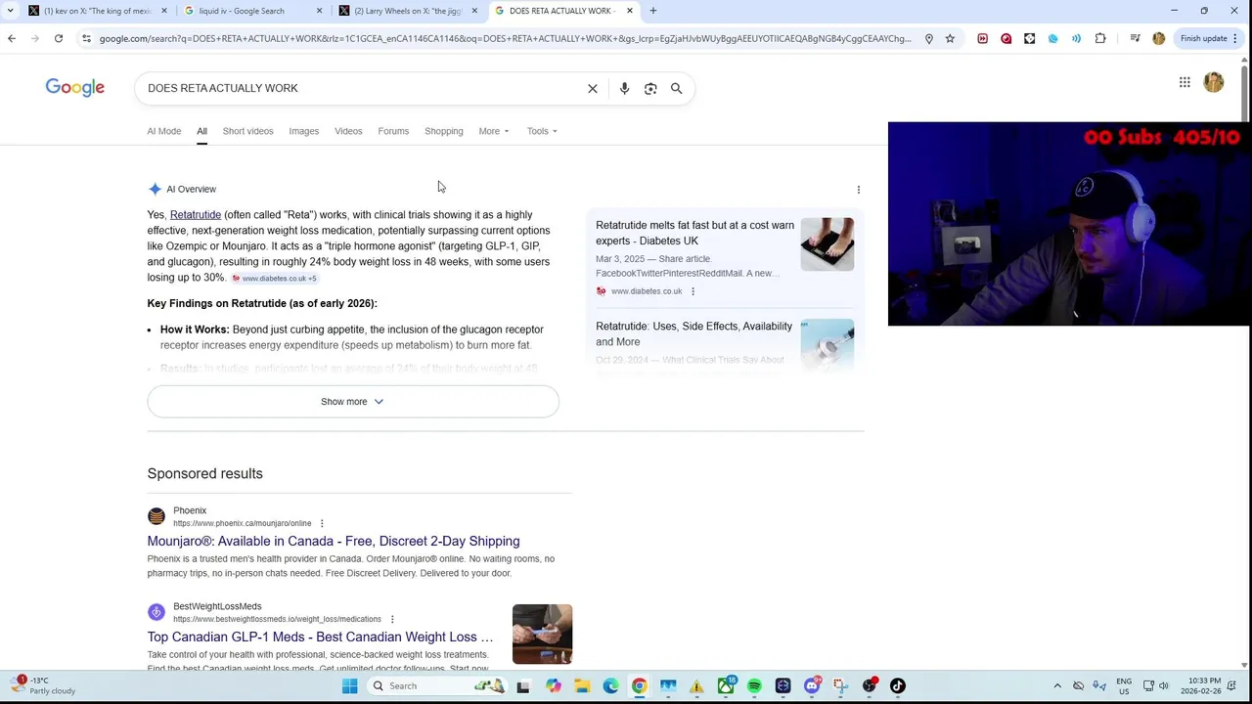Start a voice search with the microphone icon

[624, 88]
